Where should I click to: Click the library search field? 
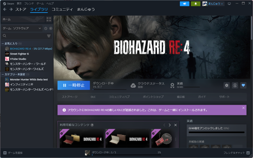(x=26, y=36)
